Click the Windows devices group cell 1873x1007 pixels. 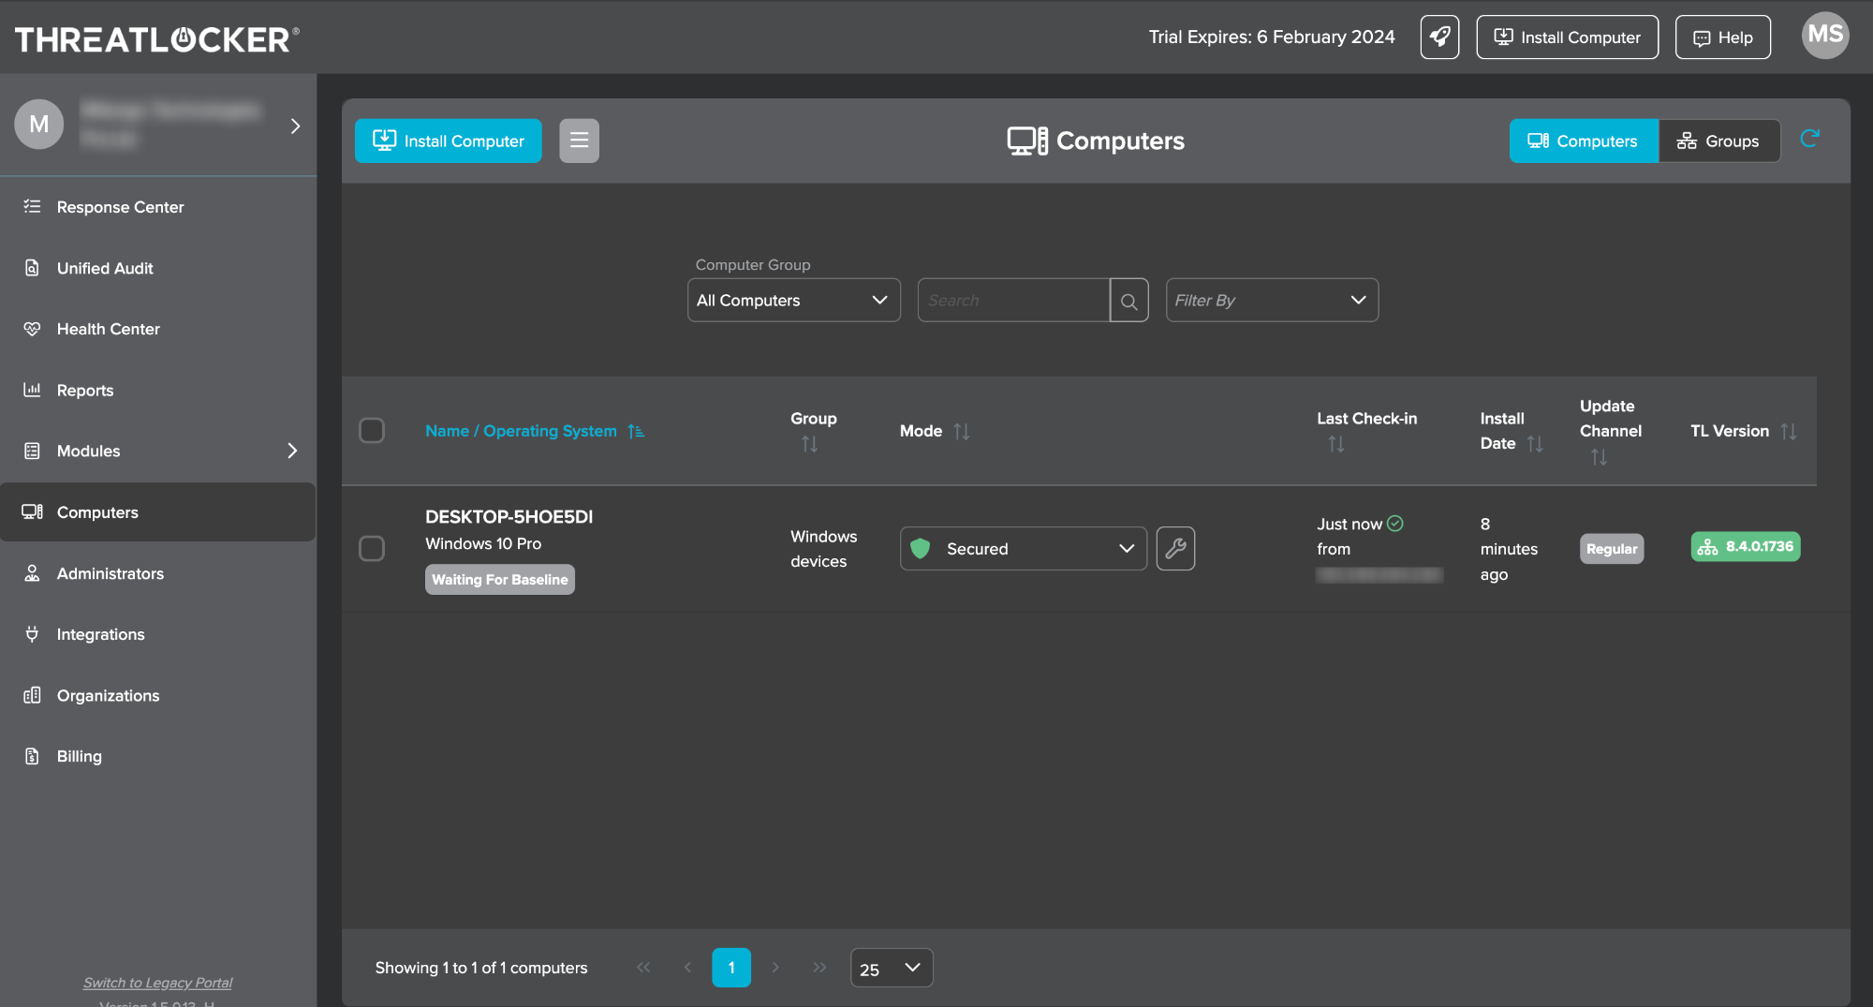click(x=823, y=549)
